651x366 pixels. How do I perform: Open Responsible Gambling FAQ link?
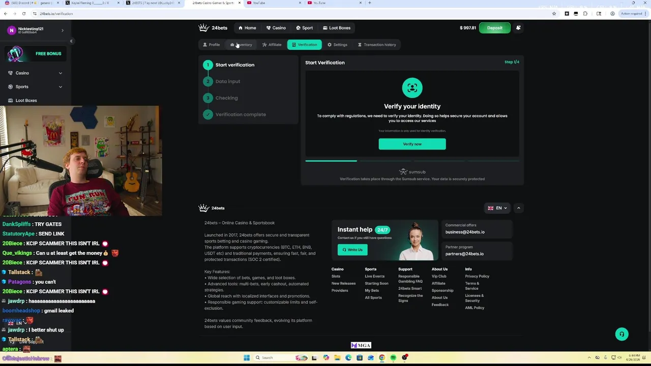(410, 279)
